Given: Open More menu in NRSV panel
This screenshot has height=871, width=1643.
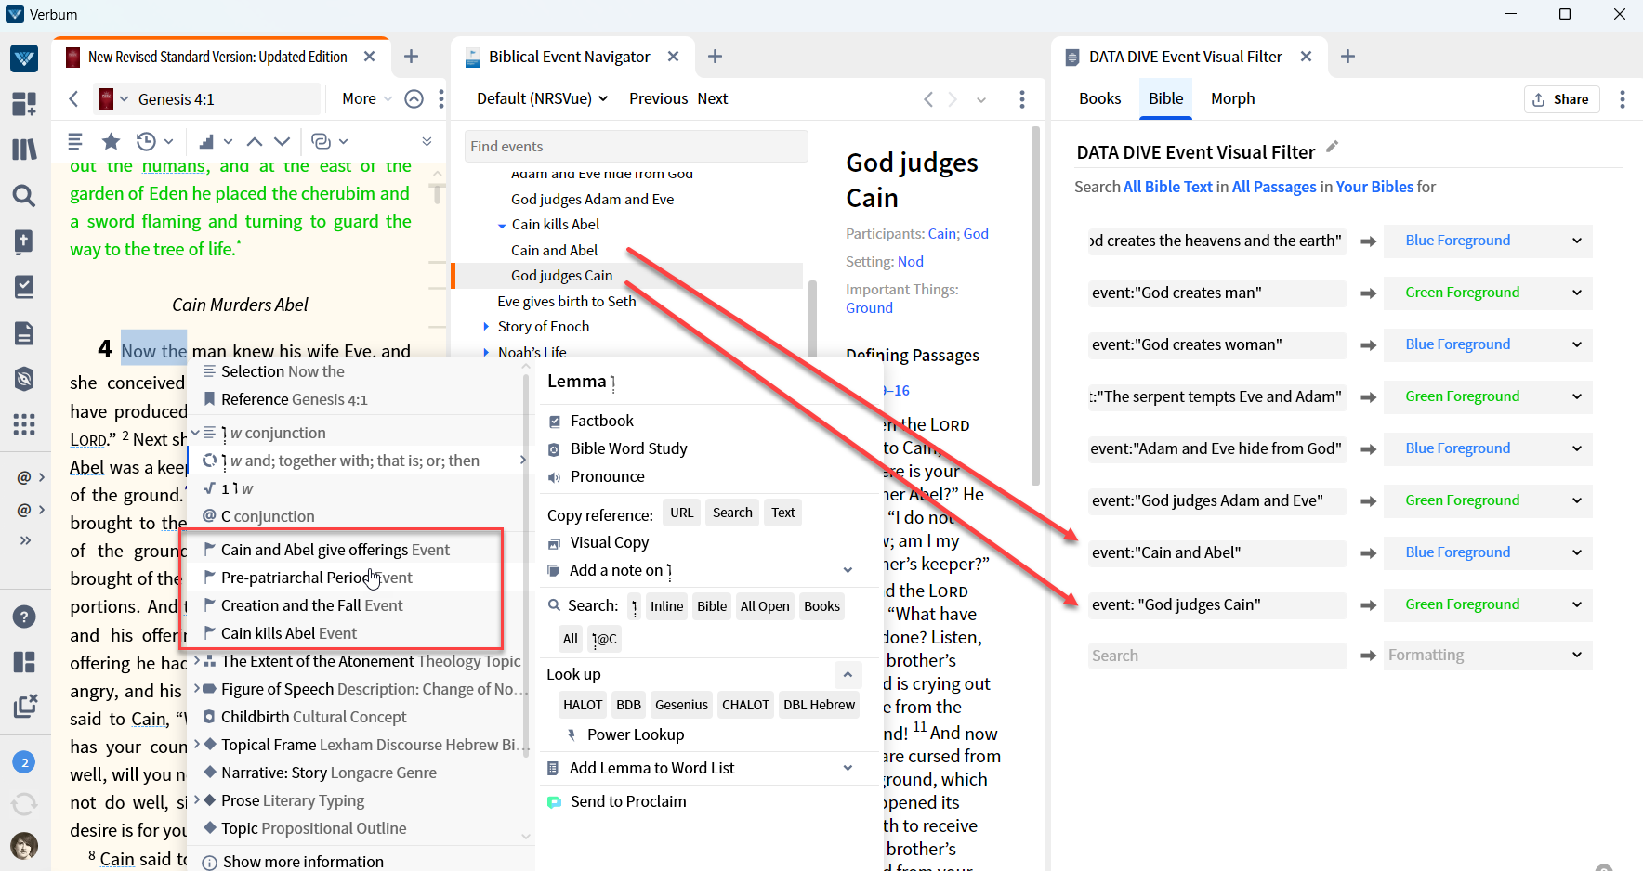Looking at the screenshot, I should coord(366,98).
